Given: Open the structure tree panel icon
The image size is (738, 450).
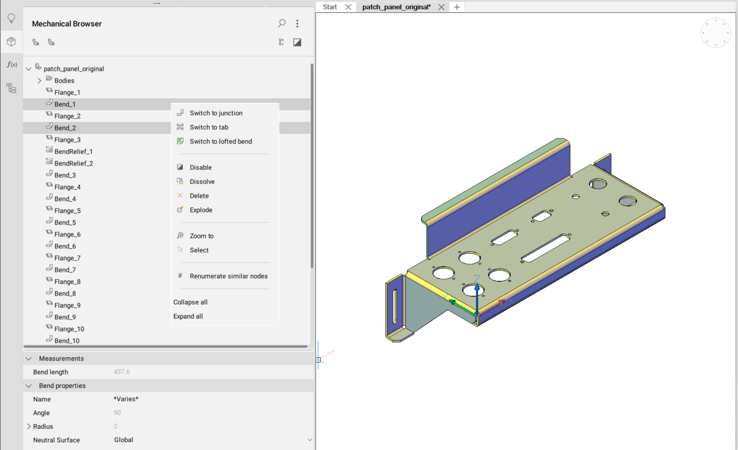Looking at the screenshot, I should click(11, 88).
